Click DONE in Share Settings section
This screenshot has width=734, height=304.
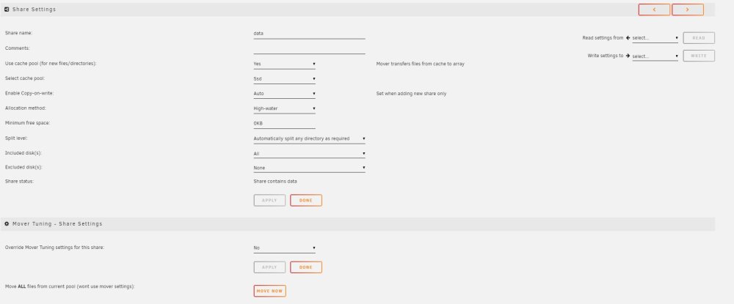pos(305,200)
